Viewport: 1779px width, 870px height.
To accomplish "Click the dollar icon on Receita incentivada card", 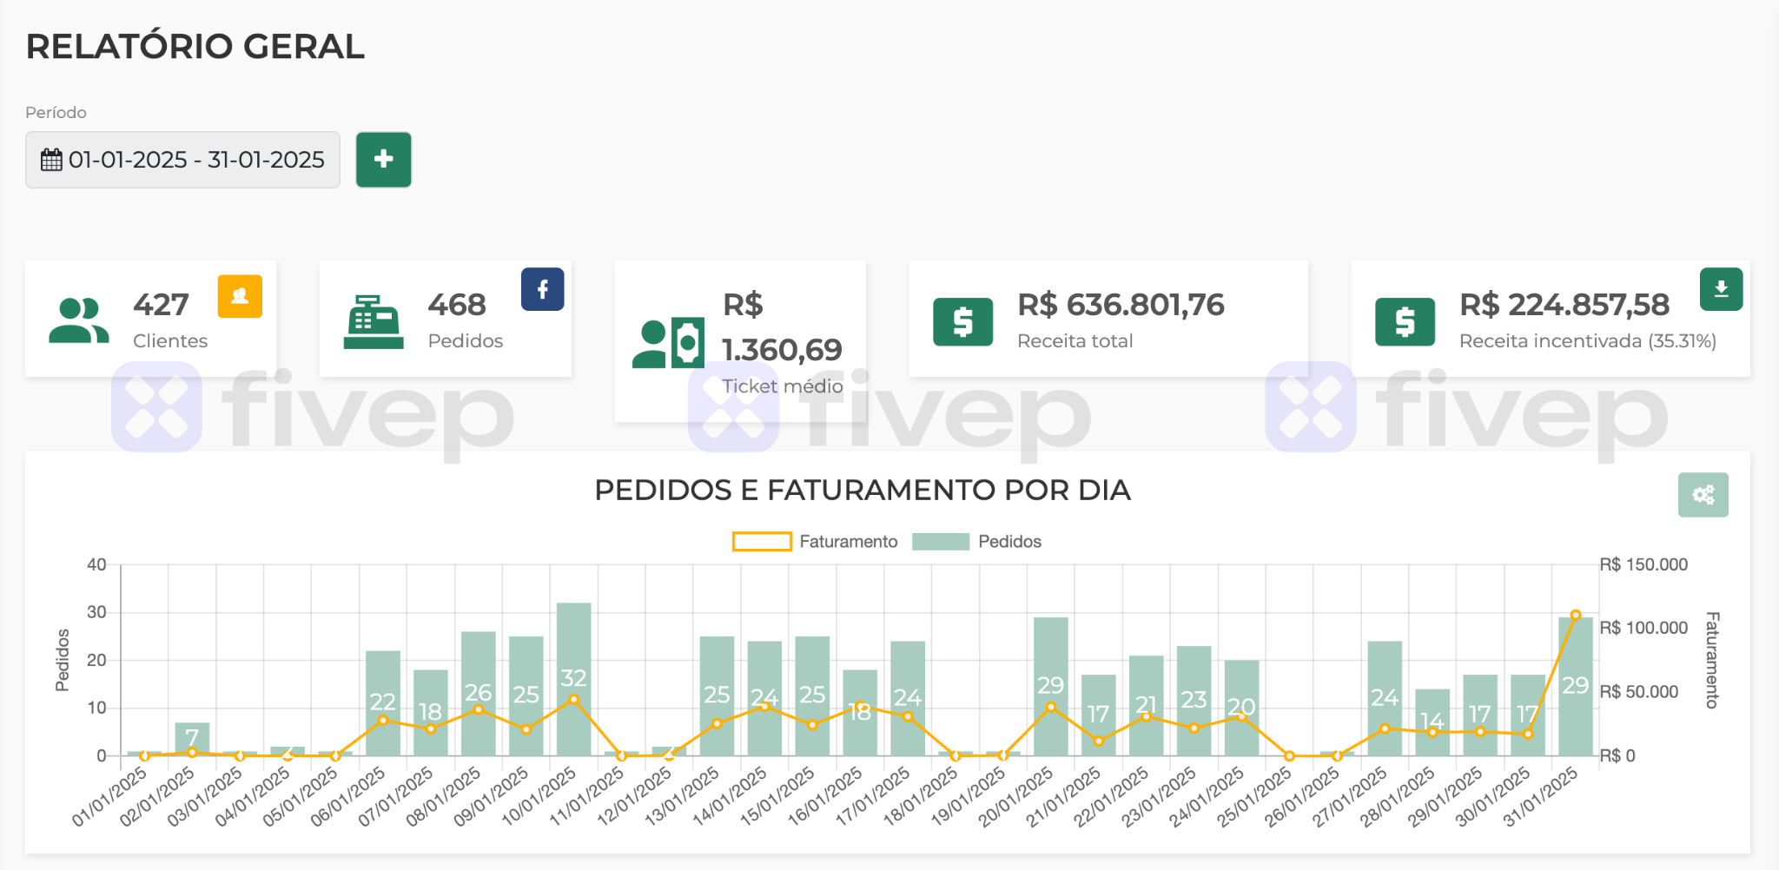I will (1405, 320).
